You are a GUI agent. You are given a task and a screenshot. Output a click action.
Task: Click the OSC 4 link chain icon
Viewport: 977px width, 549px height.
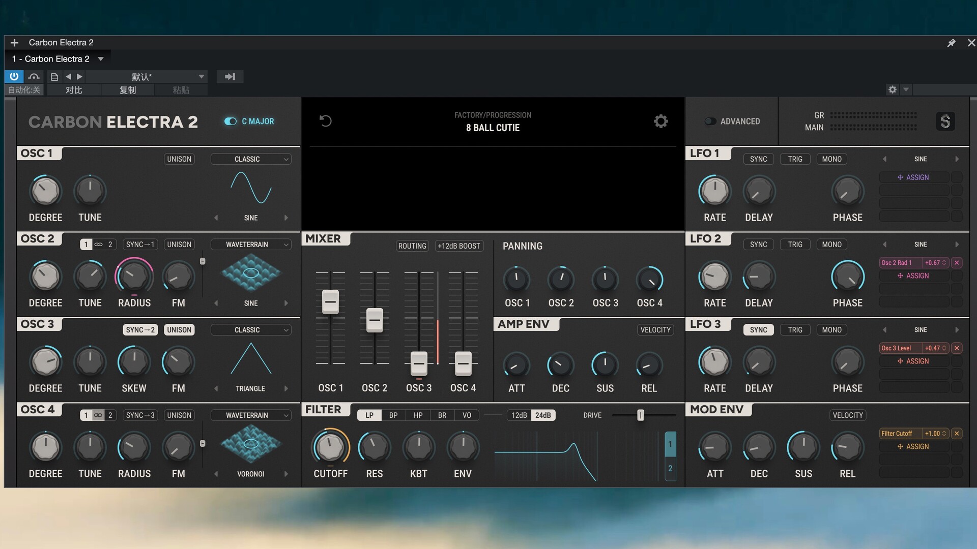pyautogui.click(x=98, y=415)
